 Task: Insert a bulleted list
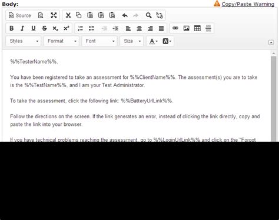click(x=91, y=28)
